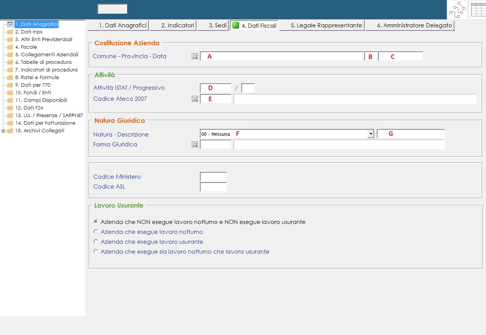This screenshot has width=486, height=335.
Task: Select 'Azienda che esegue lavoro usurante' radio button
Action: click(x=96, y=241)
